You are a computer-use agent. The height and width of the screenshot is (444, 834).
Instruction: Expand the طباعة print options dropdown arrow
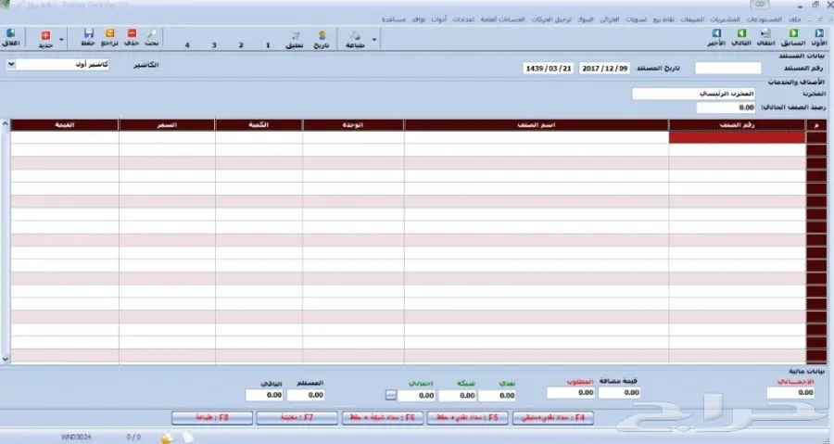(374, 40)
